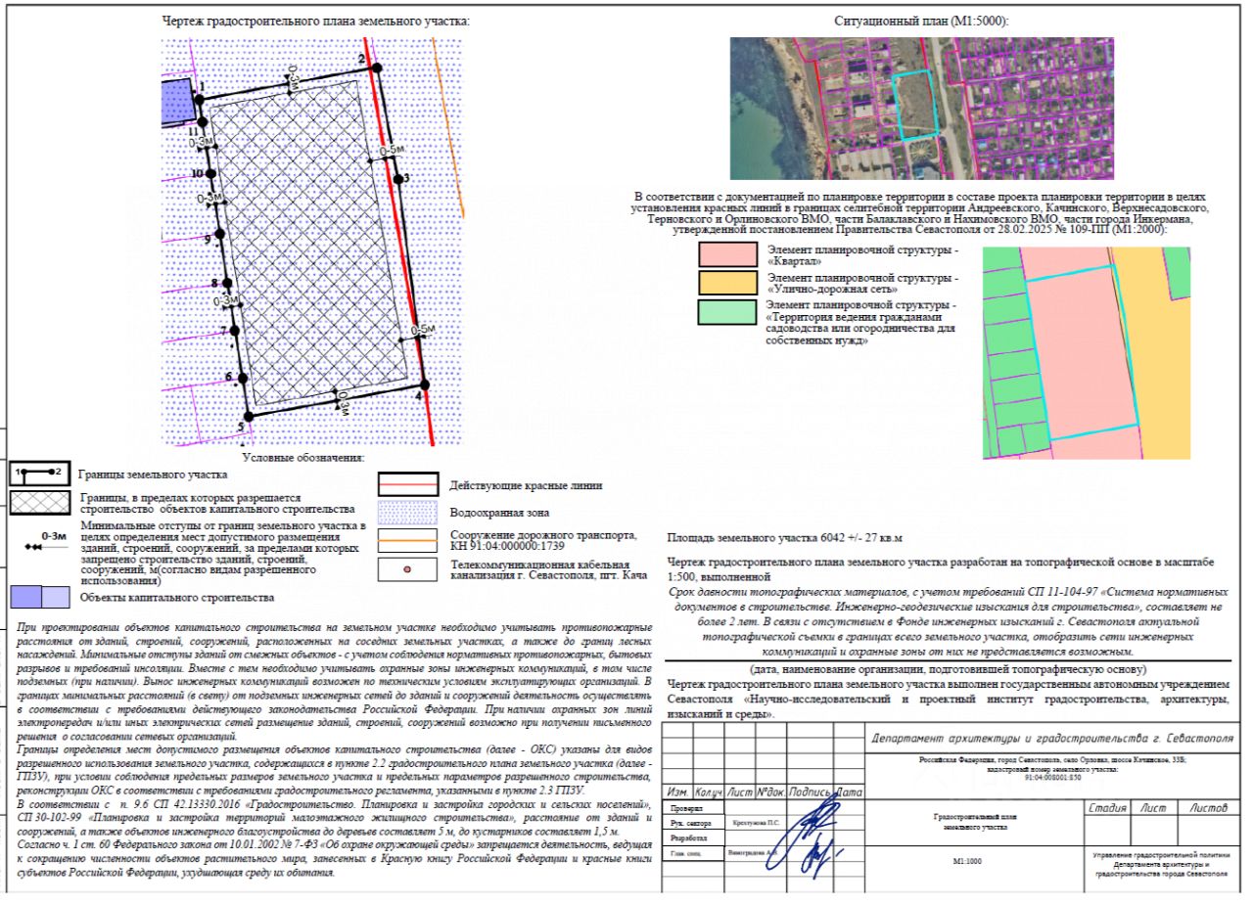Click boundary point 9 on the plot drawing
Screen dimensions: 1253x905
[219, 234]
